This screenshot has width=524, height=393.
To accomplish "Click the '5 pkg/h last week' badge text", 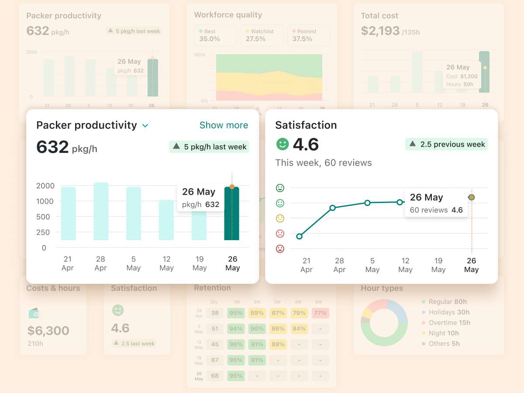I will coord(215,147).
